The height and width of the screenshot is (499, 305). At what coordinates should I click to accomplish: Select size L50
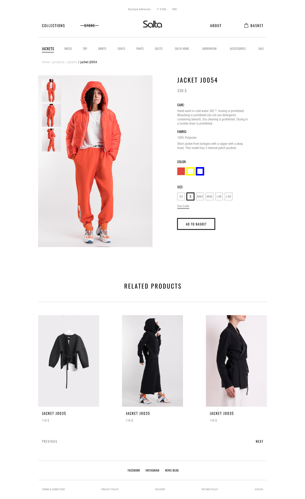(228, 196)
